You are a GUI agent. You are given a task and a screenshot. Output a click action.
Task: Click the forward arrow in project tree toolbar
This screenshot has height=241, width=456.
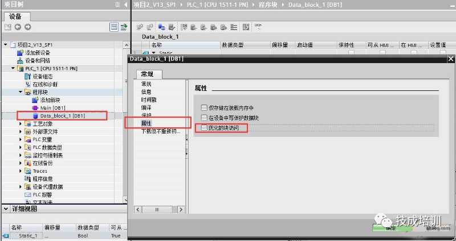click(27, 27)
